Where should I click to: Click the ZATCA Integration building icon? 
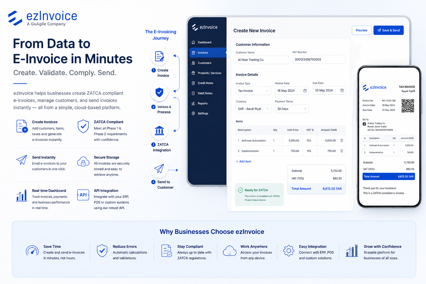pos(159,131)
